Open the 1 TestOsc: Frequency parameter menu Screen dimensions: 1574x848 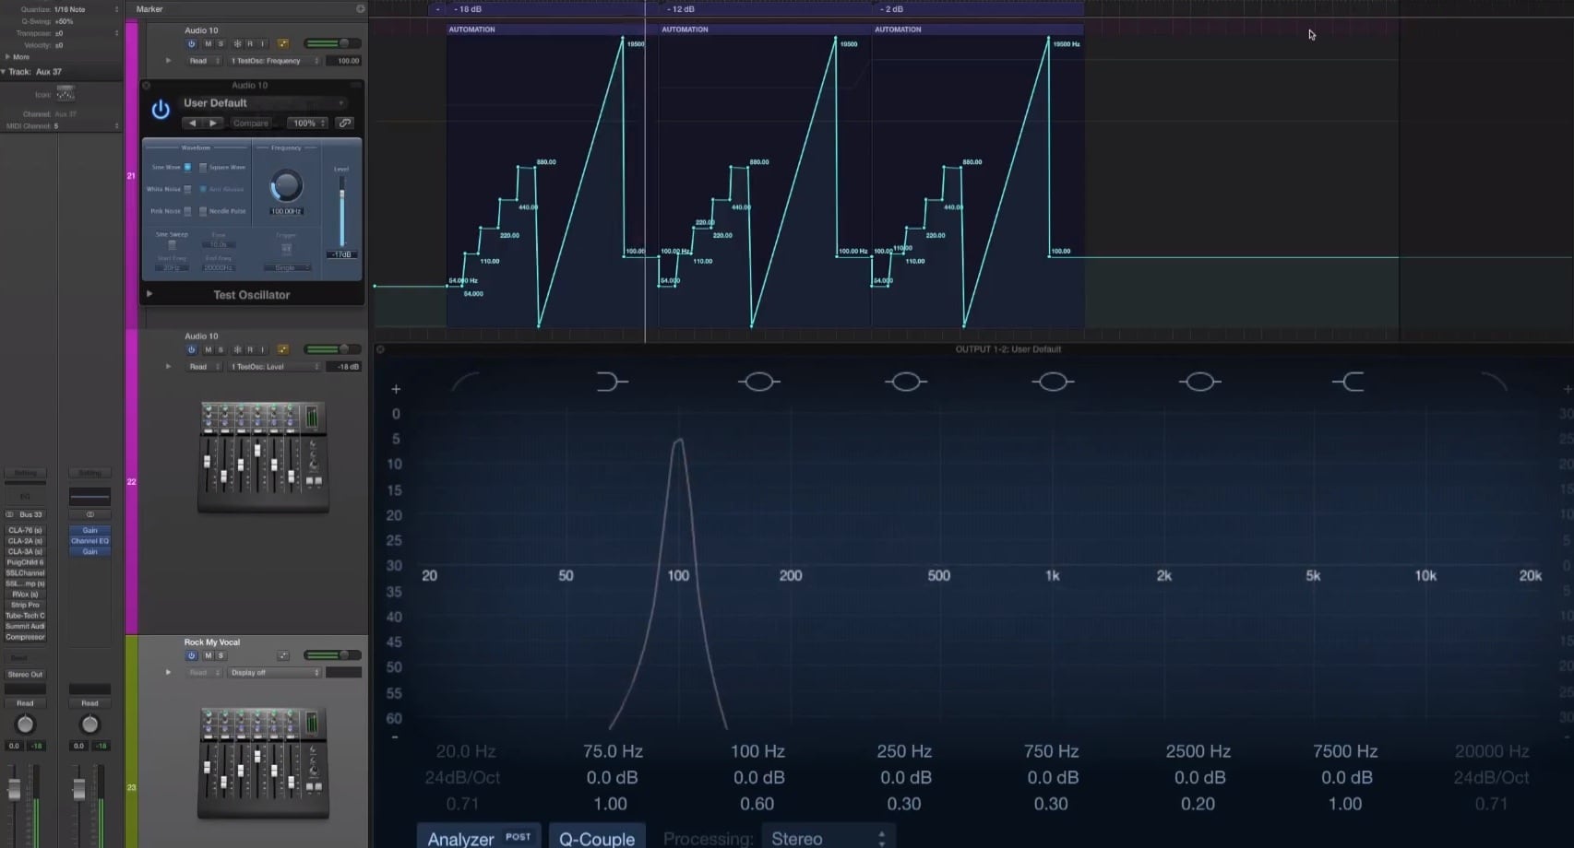point(274,61)
